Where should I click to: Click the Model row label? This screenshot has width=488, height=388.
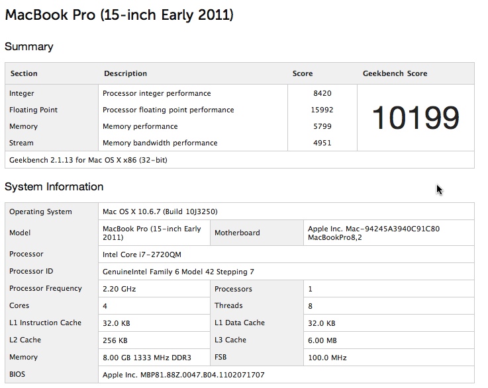[20, 233]
